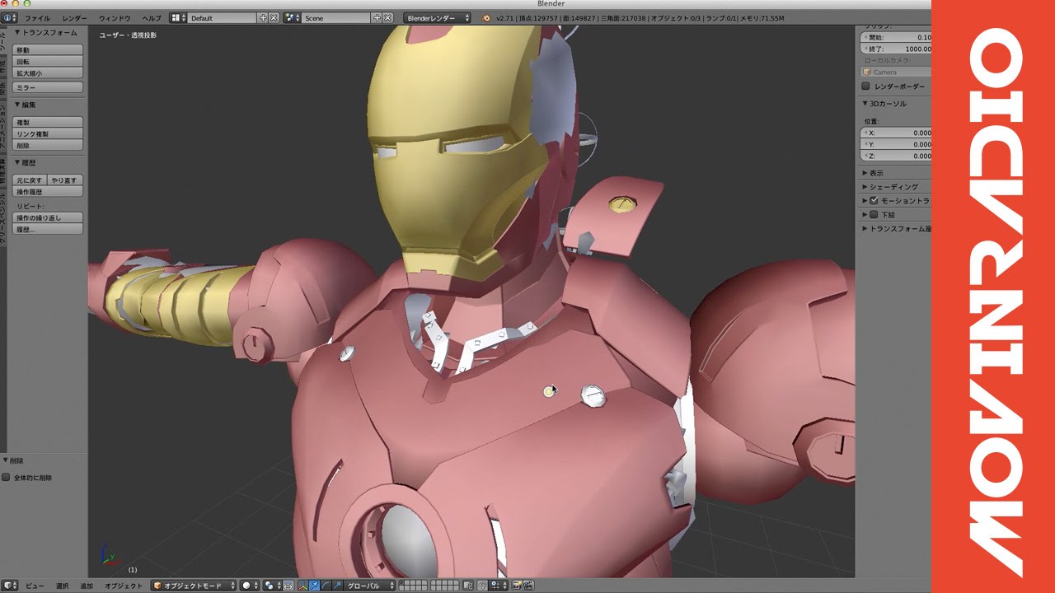Open the pivot point selector
This screenshot has height=593, width=1055.
(x=272, y=586)
